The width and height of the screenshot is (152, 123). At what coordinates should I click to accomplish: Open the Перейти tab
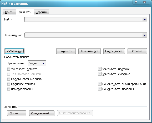click(42, 12)
